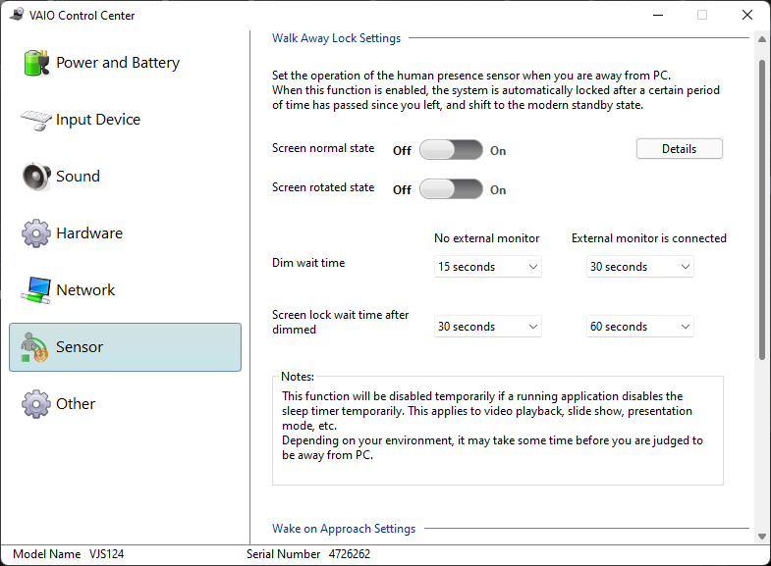Click the Input Device keyboard icon
The height and width of the screenshot is (566, 771).
coord(36,120)
